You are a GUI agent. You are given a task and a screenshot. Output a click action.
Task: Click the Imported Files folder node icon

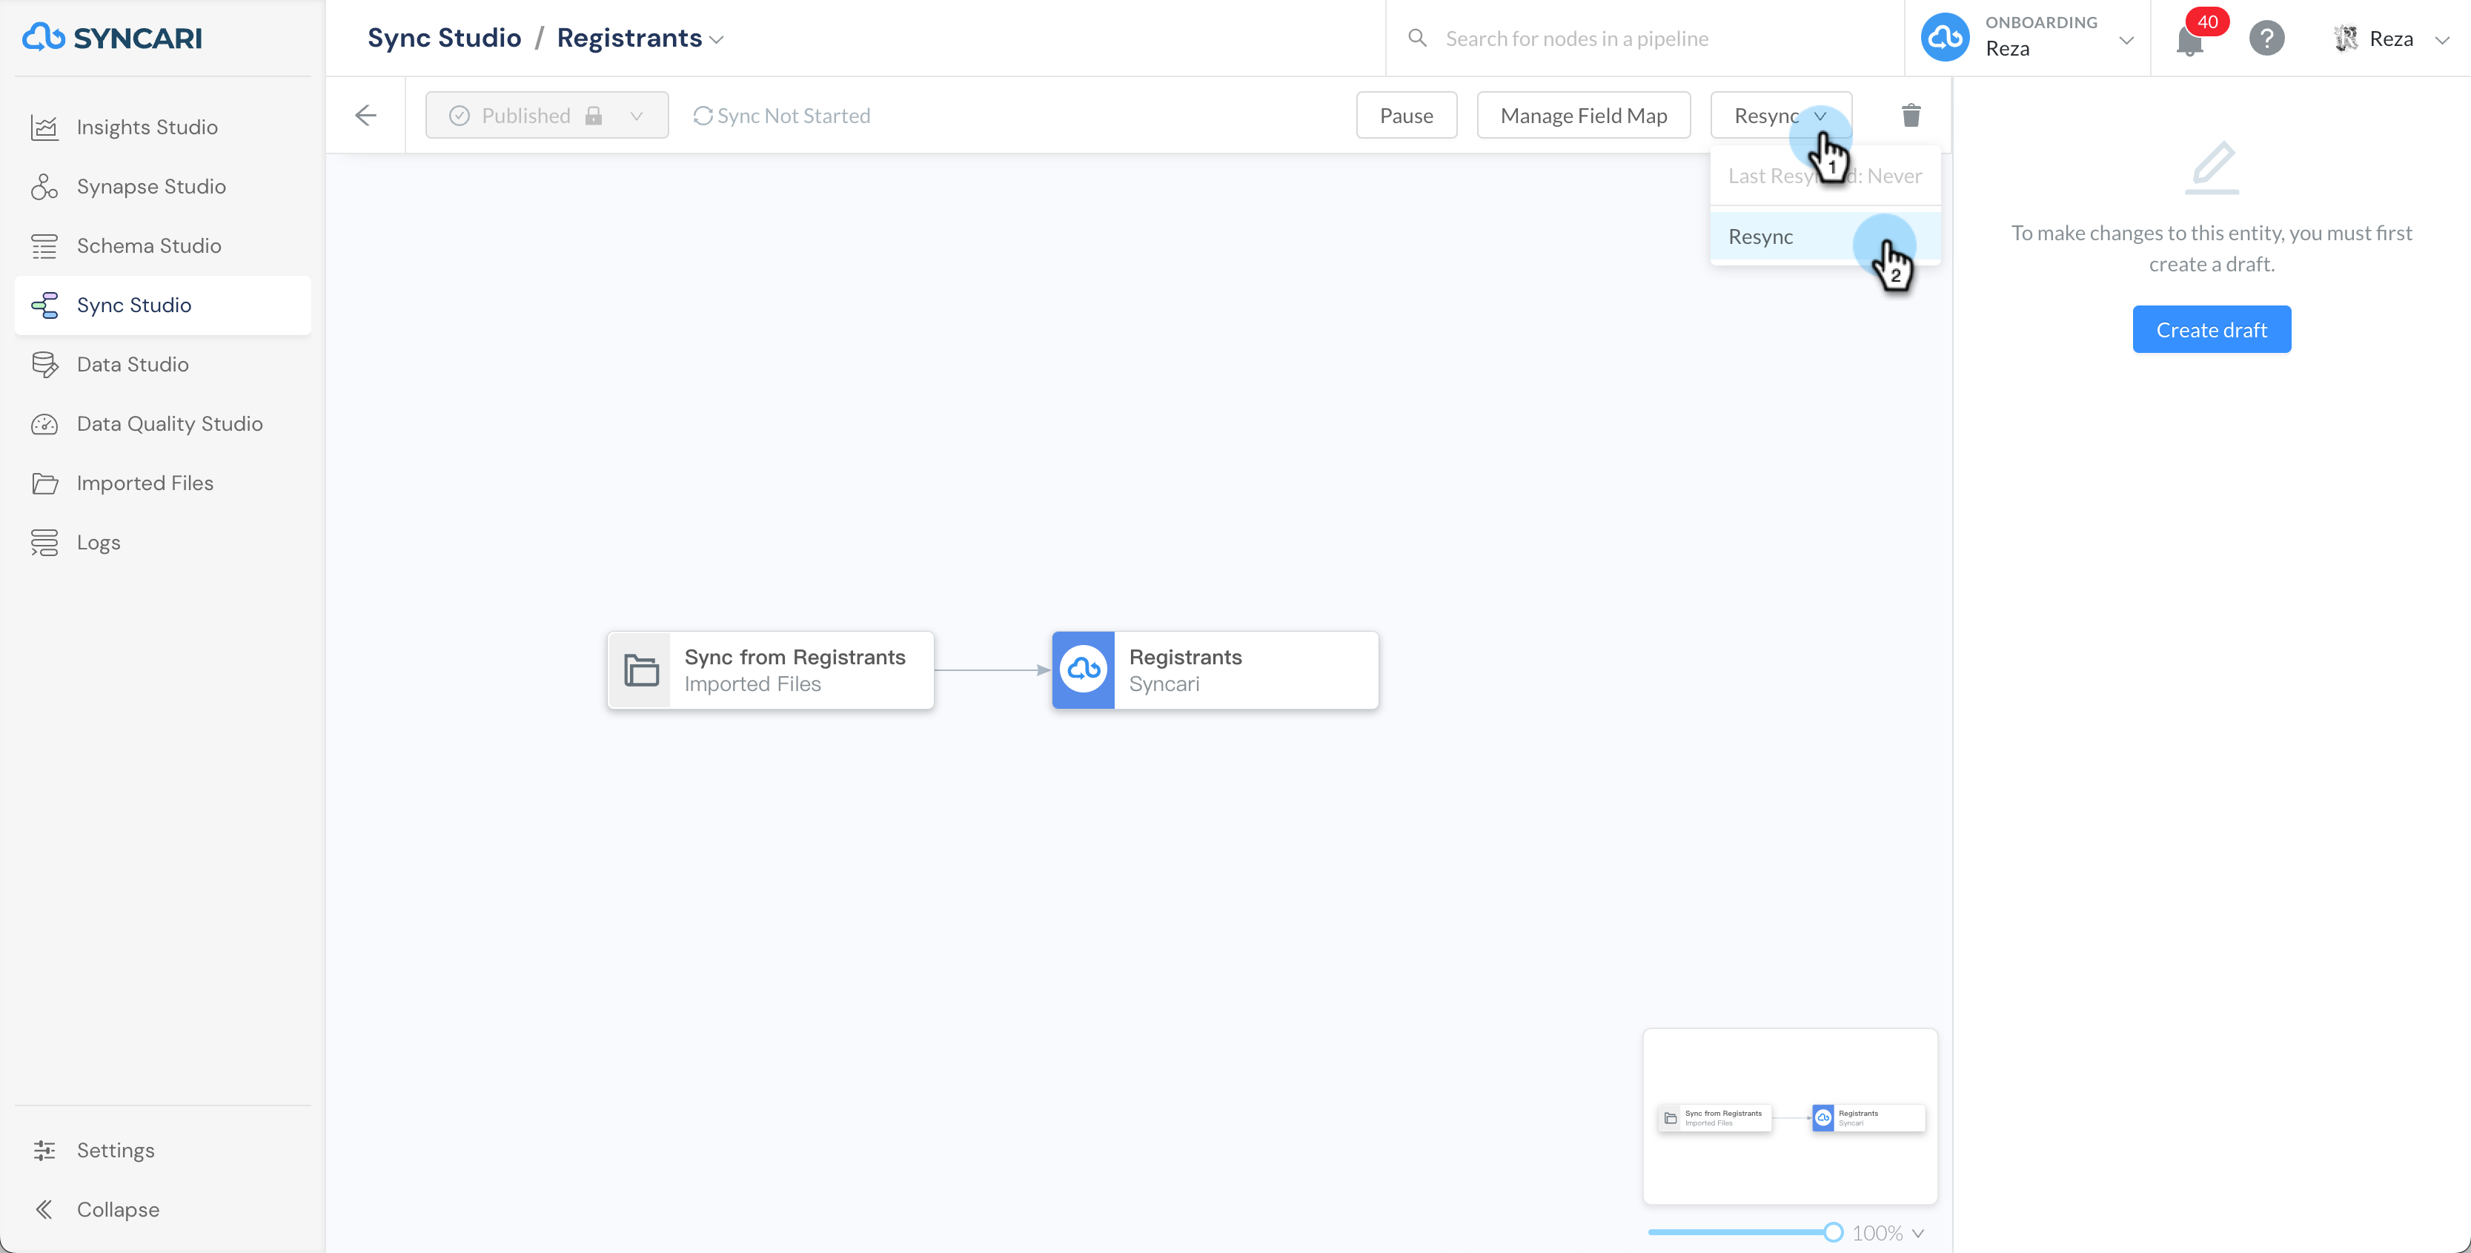[x=640, y=671]
